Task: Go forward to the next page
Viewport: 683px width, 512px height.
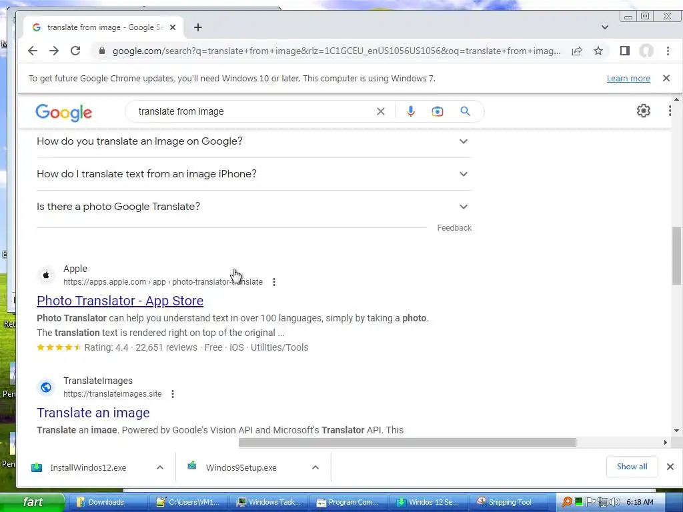Action: (54, 51)
